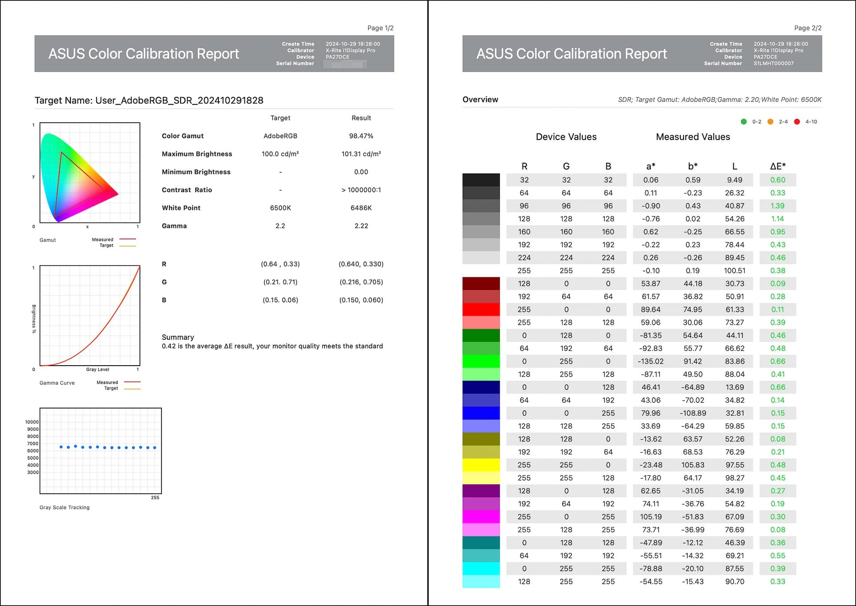Click the Gray Scale Tracking chart
The height and width of the screenshot is (606, 856).
[100, 450]
